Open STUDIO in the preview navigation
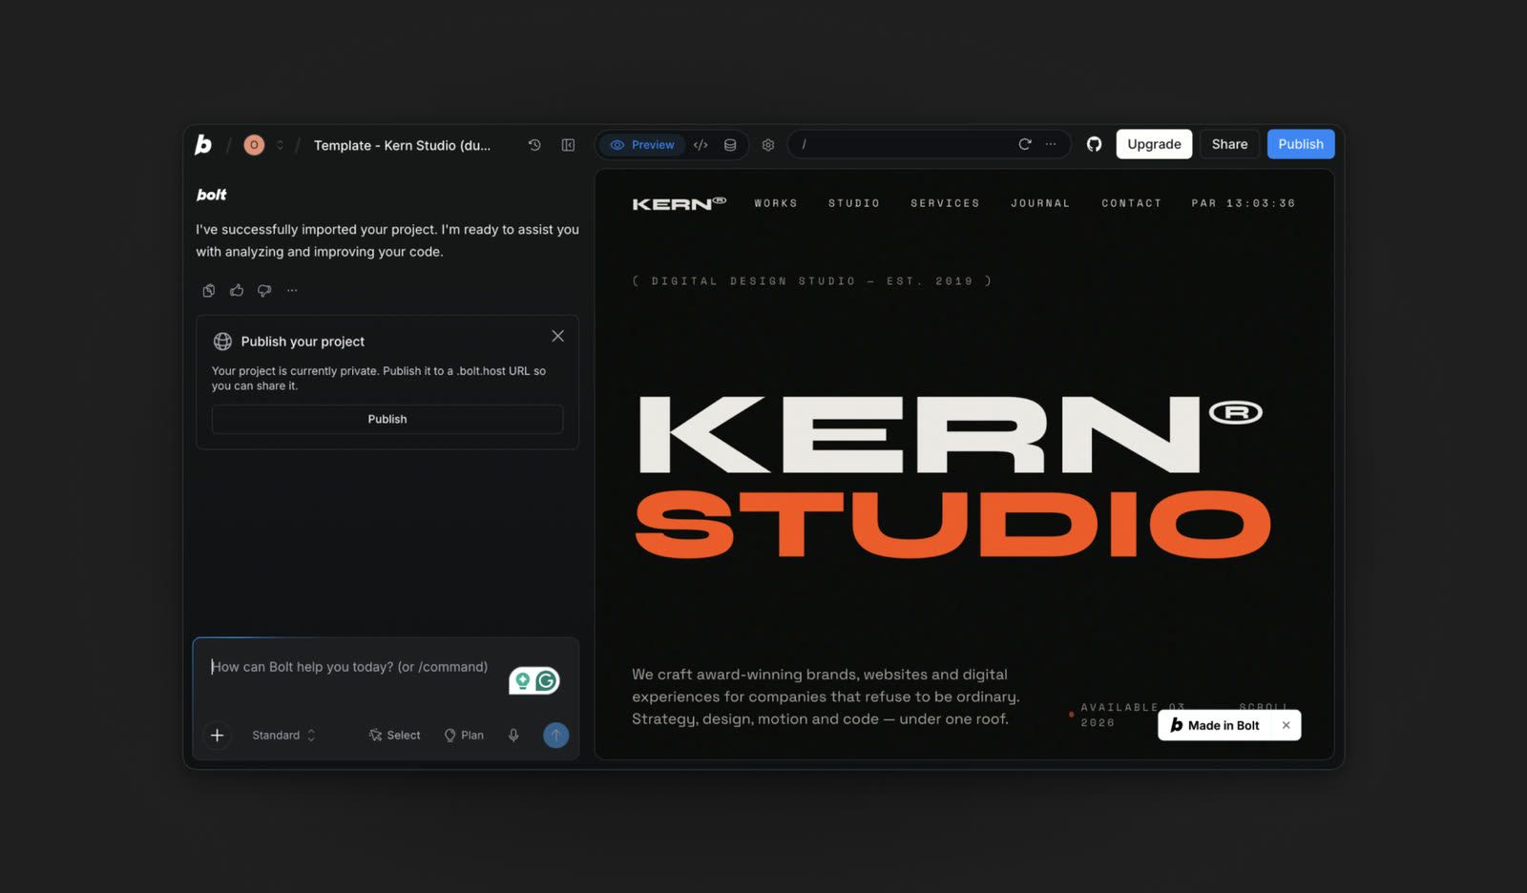 point(854,203)
